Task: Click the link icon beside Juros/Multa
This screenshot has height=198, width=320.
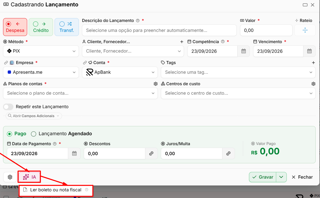Action: [228, 153]
